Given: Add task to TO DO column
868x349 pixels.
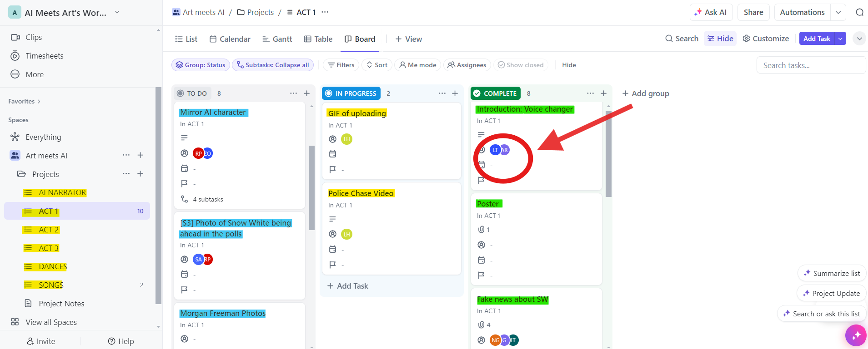Looking at the screenshot, I should tap(307, 93).
